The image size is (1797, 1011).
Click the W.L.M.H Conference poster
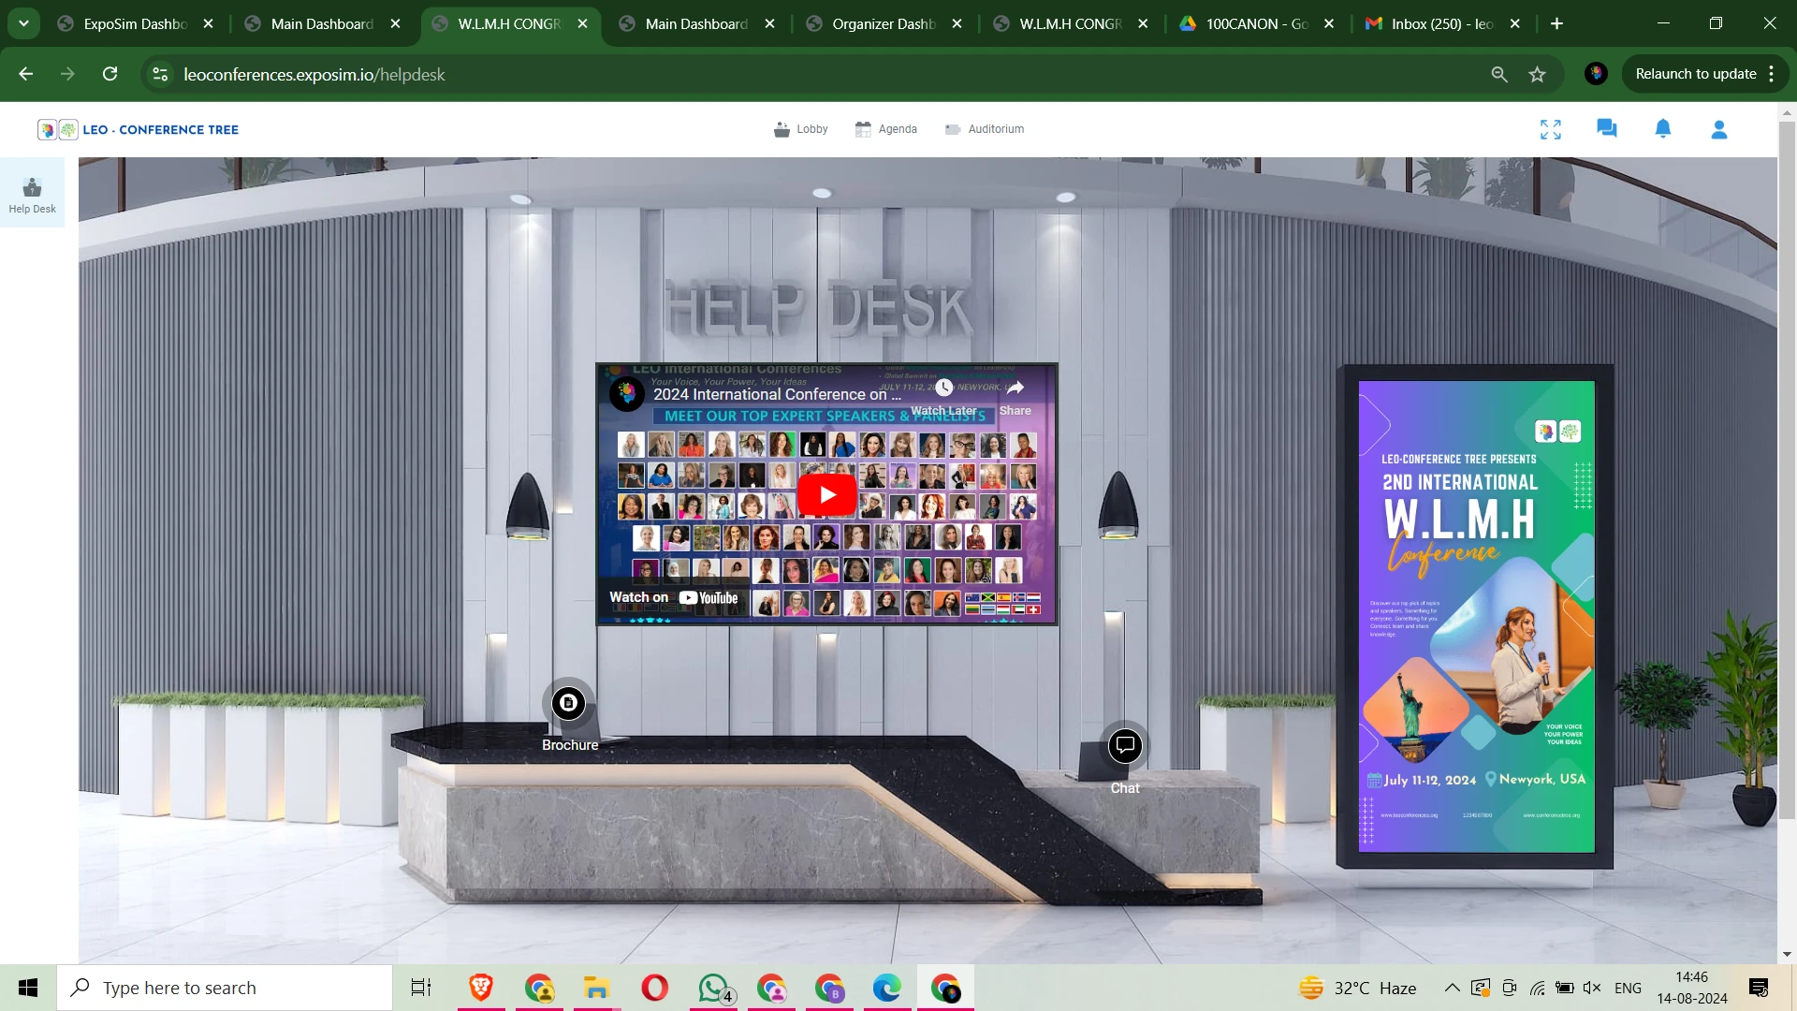[1476, 616]
